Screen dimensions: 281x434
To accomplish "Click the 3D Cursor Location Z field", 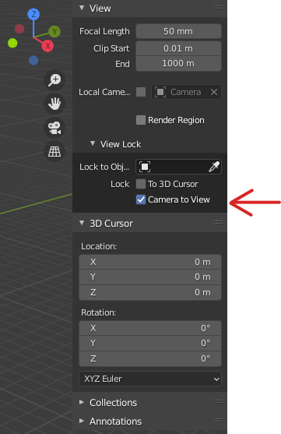I will point(150,292).
